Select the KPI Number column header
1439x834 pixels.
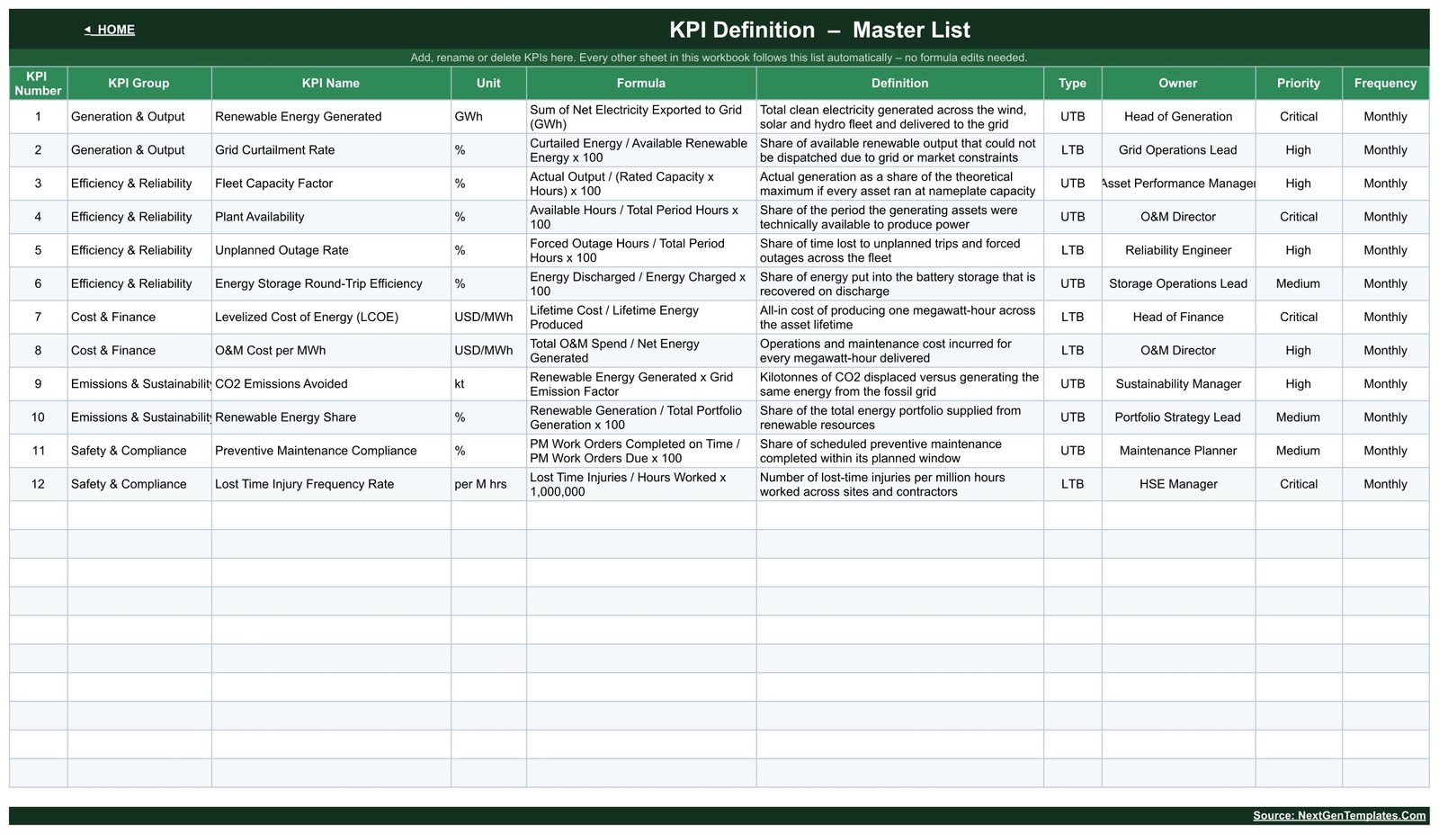tap(38, 83)
